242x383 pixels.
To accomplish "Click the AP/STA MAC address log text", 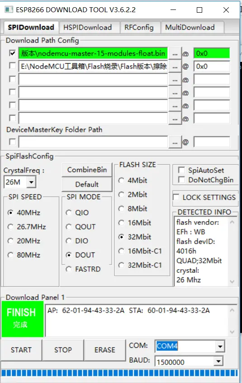I will (x=129, y=310).
